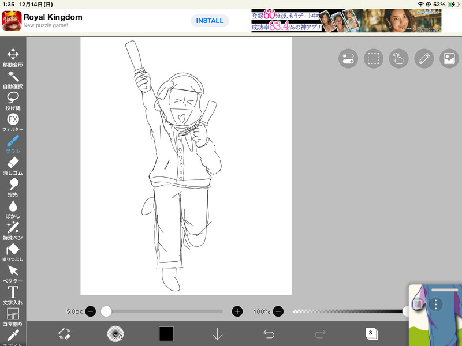Click the opacity gradient slider
The image size is (462, 346).
click(349, 311)
